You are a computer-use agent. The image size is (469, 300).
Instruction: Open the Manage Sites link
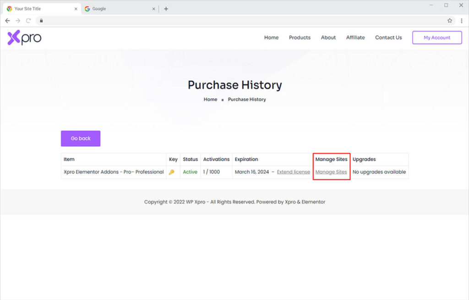(331, 172)
